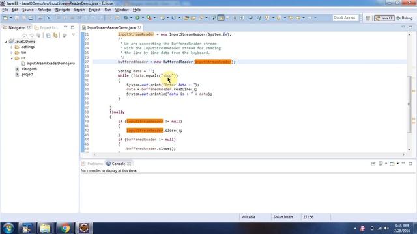Collapse the src folder

12,58
